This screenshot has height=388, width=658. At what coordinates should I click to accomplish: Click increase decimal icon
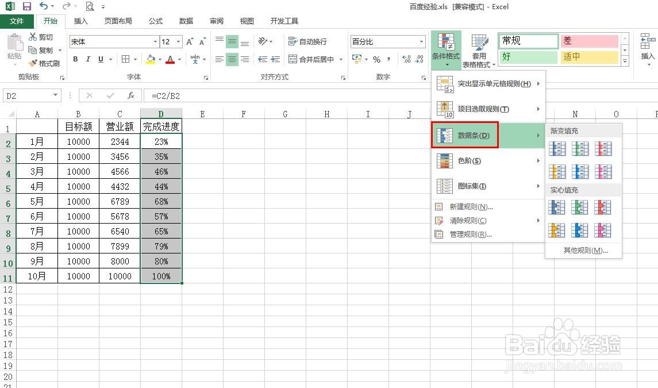[406, 59]
